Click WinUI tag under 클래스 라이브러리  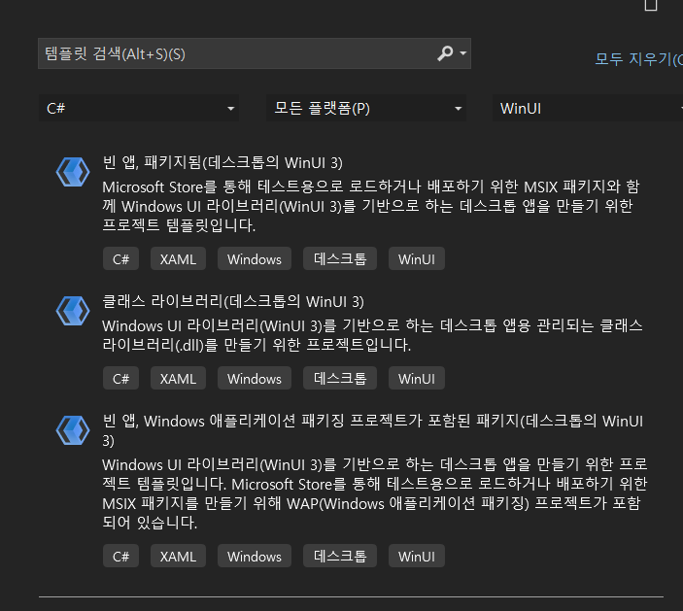pyautogui.click(x=417, y=379)
